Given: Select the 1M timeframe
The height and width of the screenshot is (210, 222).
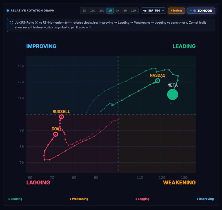Looking at the screenshot, I should [110, 11].
